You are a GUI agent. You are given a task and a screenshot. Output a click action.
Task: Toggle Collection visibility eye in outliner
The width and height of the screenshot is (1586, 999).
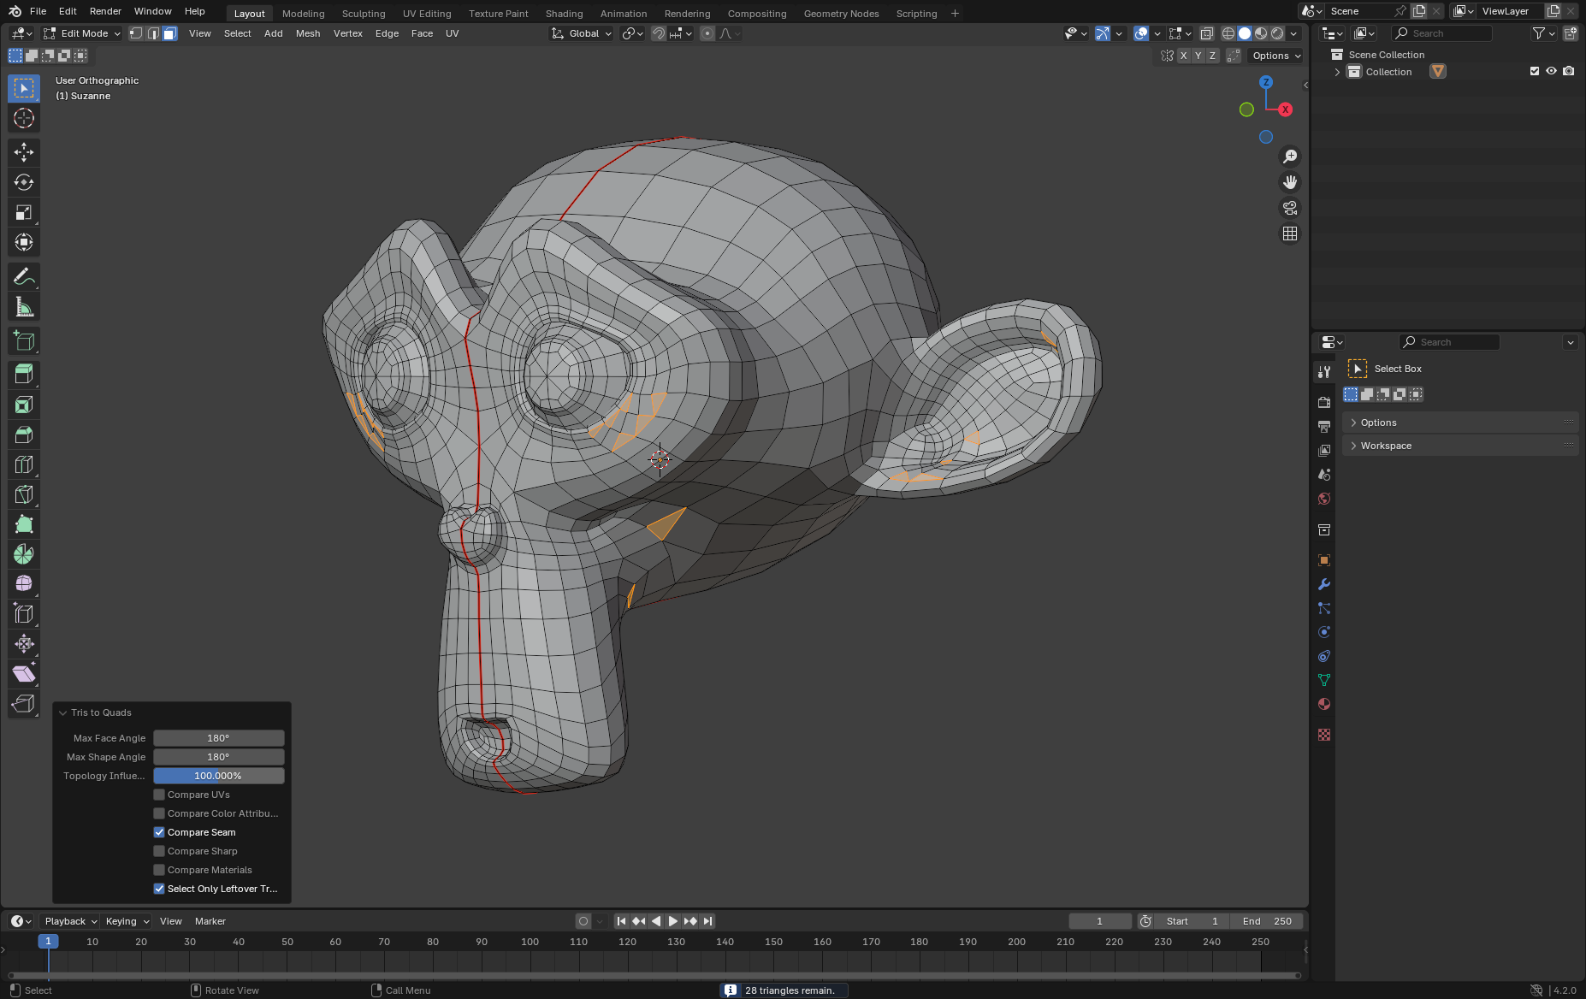coord(1551,71)
